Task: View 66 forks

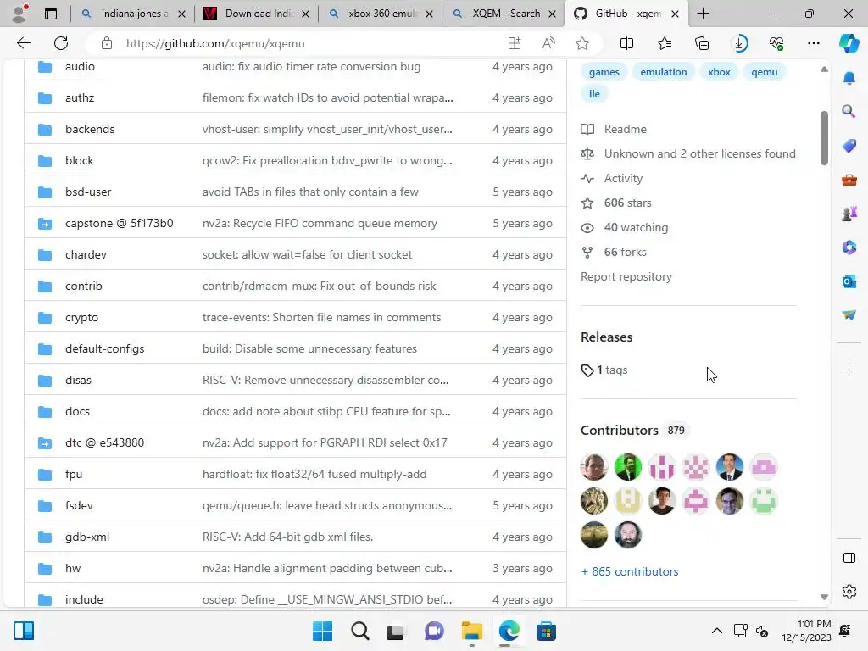Action: [x=625, y=252]
